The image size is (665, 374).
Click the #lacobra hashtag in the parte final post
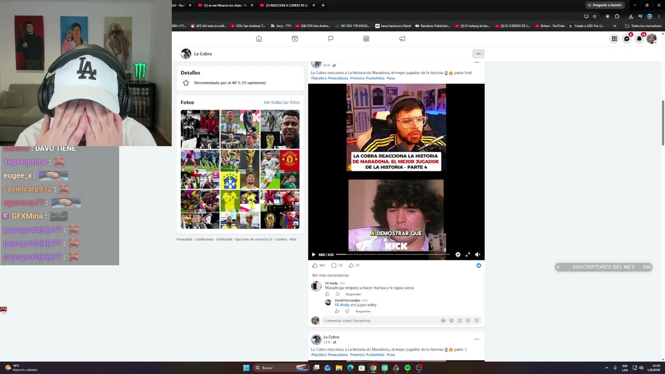[x=318, y=78]
